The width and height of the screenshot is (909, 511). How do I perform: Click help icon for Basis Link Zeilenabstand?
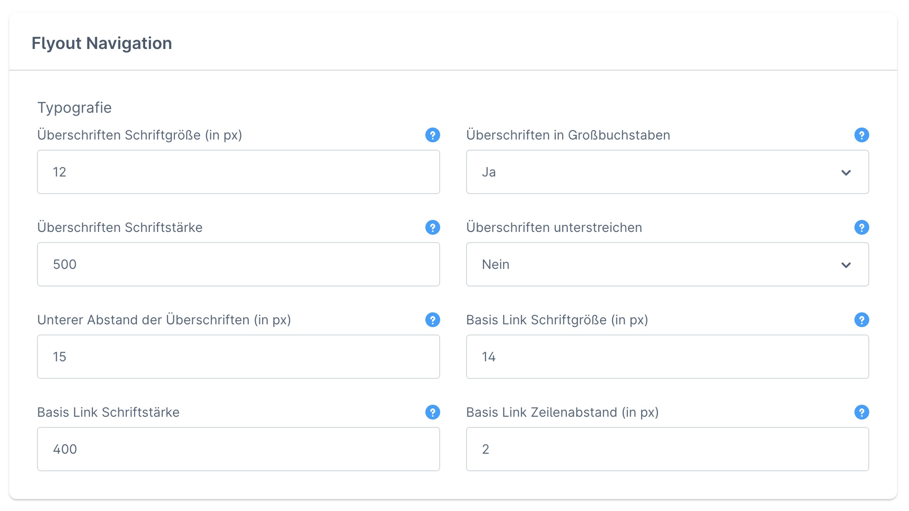coord(861,412)
